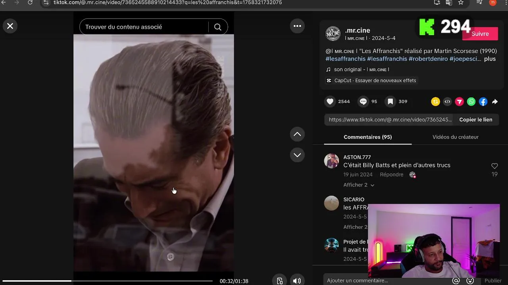
Task: Reply to ASTON.777's comment with Répondre
Action: (x=391, y=175)
